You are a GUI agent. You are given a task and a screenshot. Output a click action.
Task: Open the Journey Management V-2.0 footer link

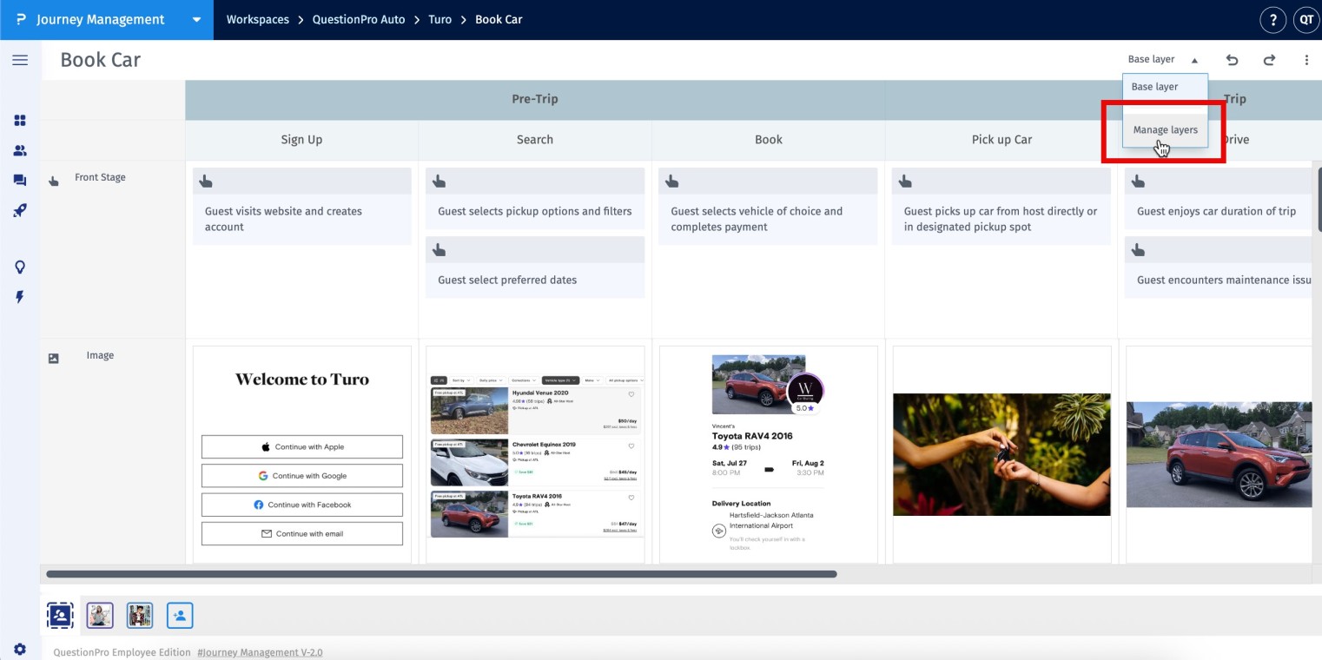click(x=260, y=652)
